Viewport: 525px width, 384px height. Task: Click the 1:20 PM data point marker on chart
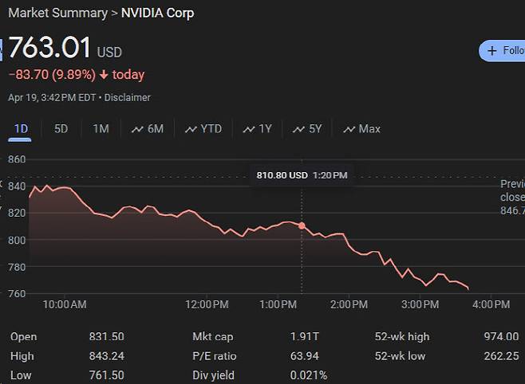tap(302, 226)
